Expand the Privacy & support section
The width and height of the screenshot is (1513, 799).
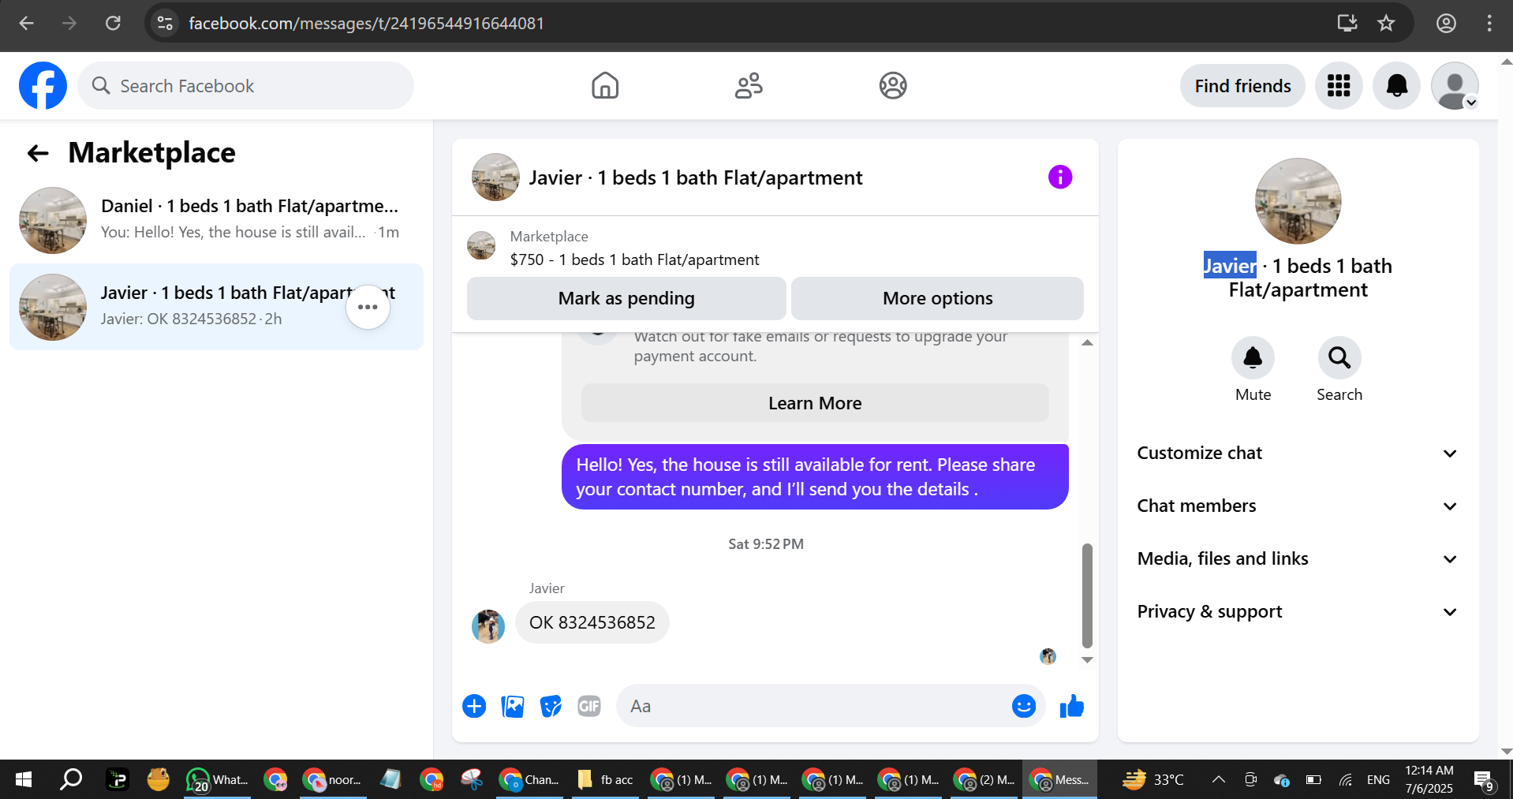tap(1298, 611)
